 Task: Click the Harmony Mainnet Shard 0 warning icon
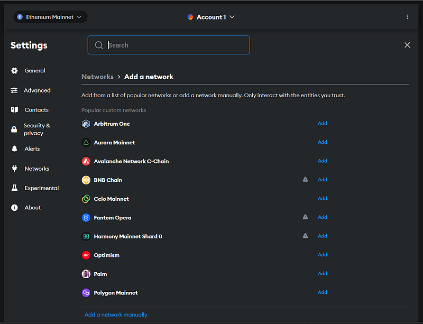tap(305, 236)
